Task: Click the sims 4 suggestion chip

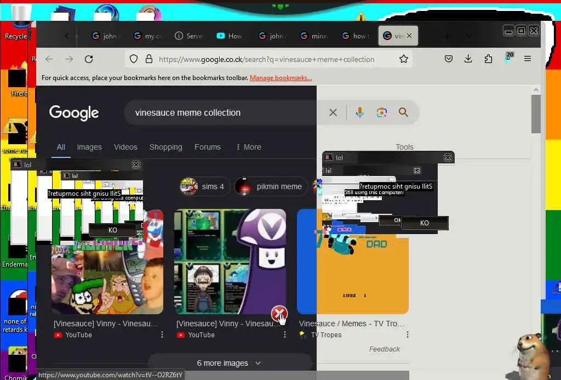Action: point(205,186)
